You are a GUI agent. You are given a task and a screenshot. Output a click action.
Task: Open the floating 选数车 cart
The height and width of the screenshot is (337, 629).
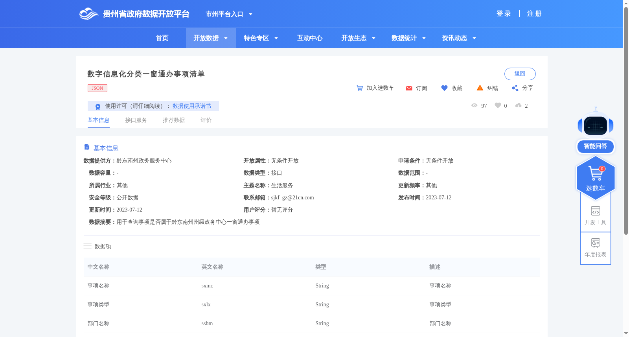click(x=596, y=178)
